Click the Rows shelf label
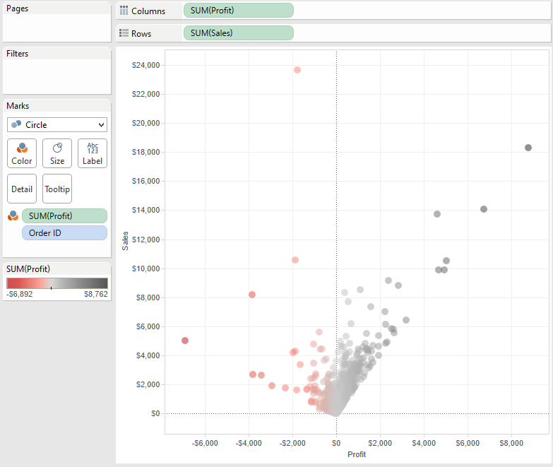Image resolution: width=553 pixels, height=467 pixels. [141, 34]
